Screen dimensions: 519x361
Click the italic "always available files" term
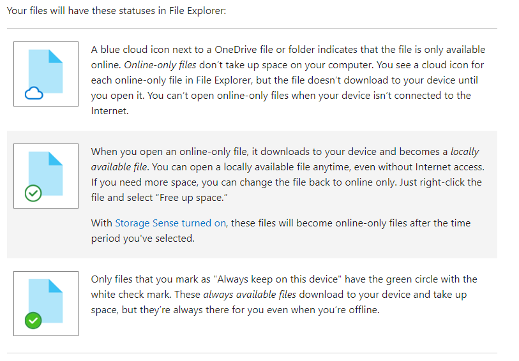[x=249, y=295]
